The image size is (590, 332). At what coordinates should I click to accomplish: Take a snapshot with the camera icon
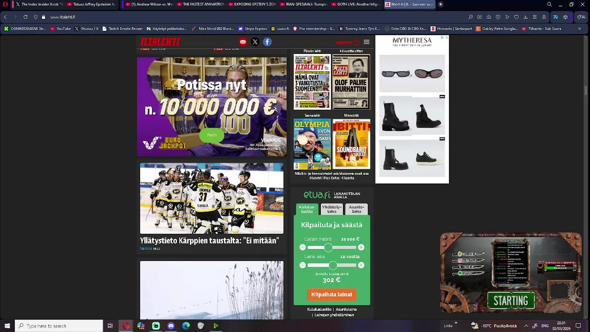coord(489,17)
